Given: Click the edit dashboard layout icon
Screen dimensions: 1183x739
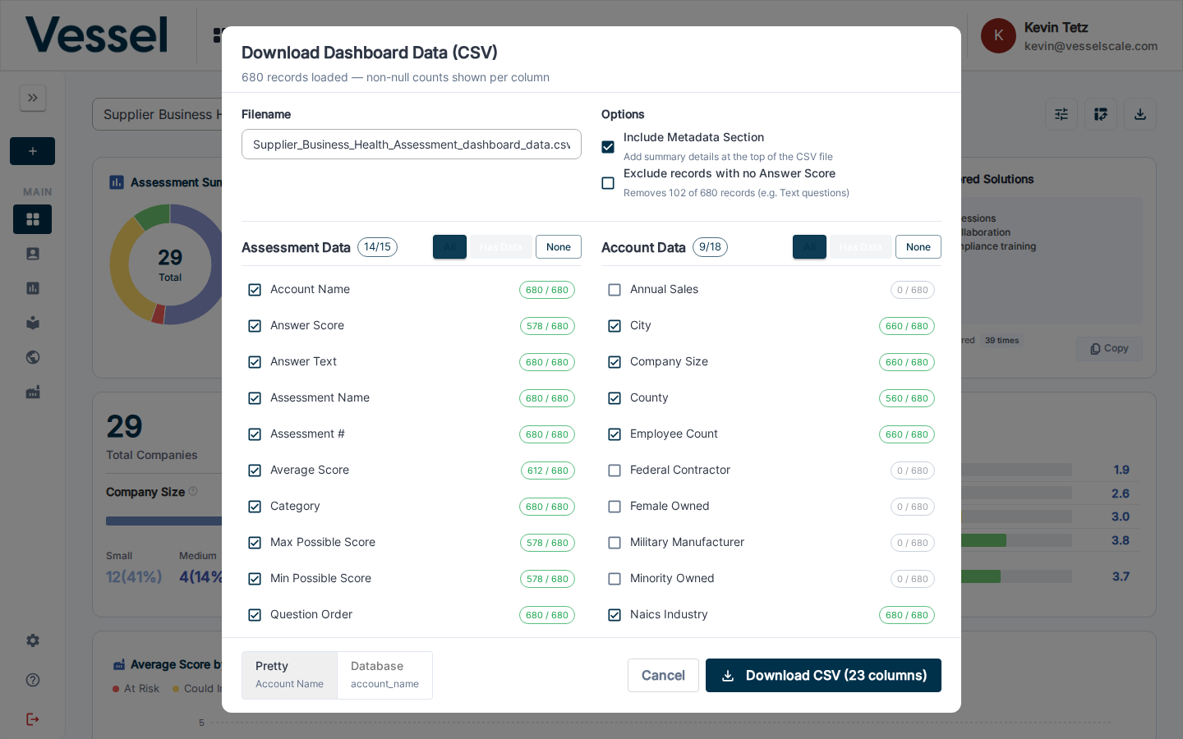Looking at the screenshot, I should (1101, 114).
